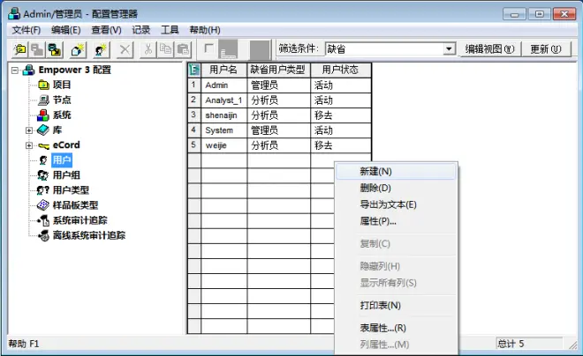583x356 pixels.
Task: Click the 离线系统审计追踪 icon in tree
Action: [x=44, y=235]
